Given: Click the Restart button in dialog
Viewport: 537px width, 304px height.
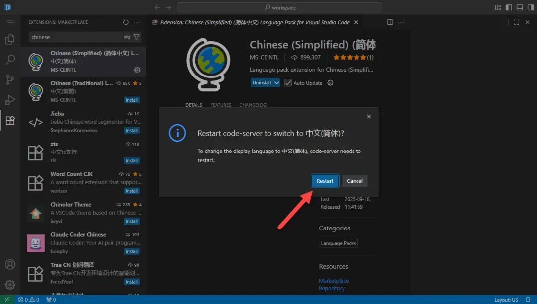Looking at the screenshot, I should 325,181.
